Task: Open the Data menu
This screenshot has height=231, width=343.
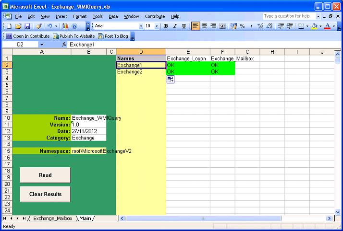Action: pos(113,16)
